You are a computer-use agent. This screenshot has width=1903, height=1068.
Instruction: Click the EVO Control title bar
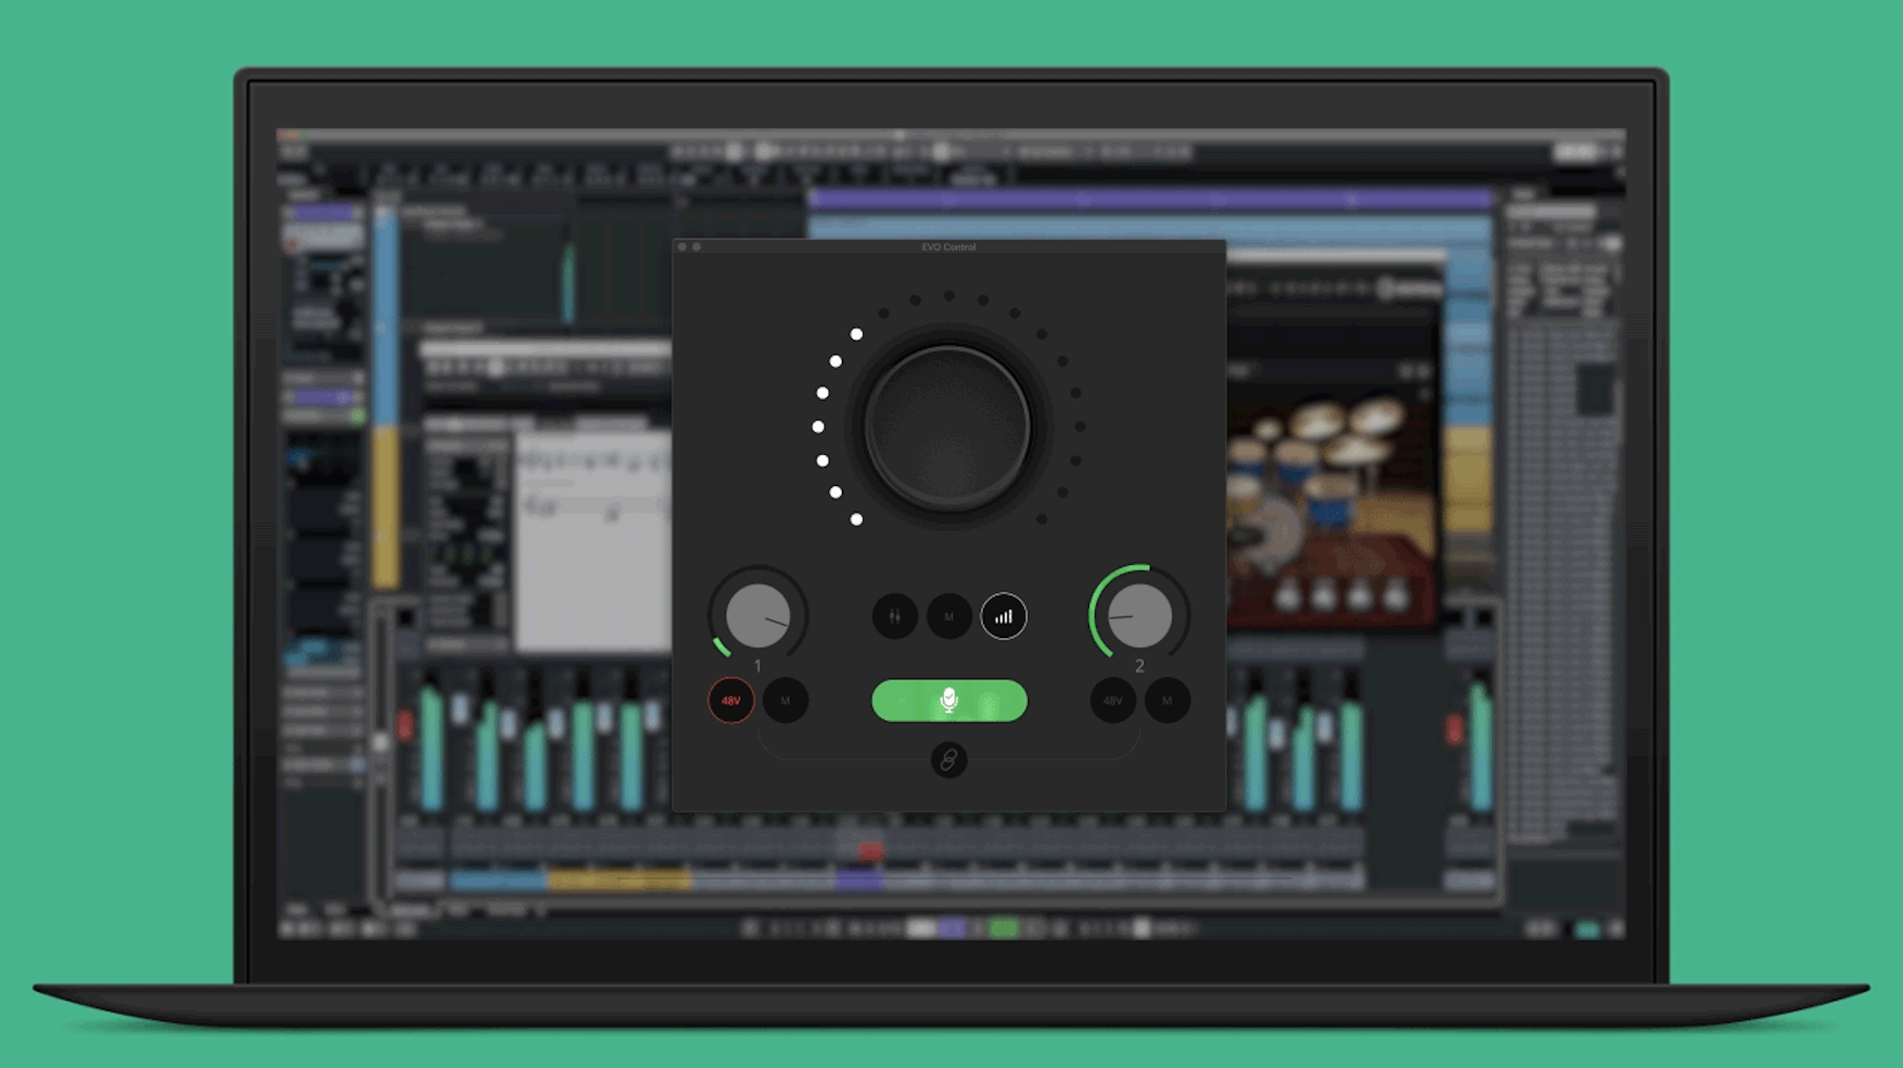click(948, 247)
